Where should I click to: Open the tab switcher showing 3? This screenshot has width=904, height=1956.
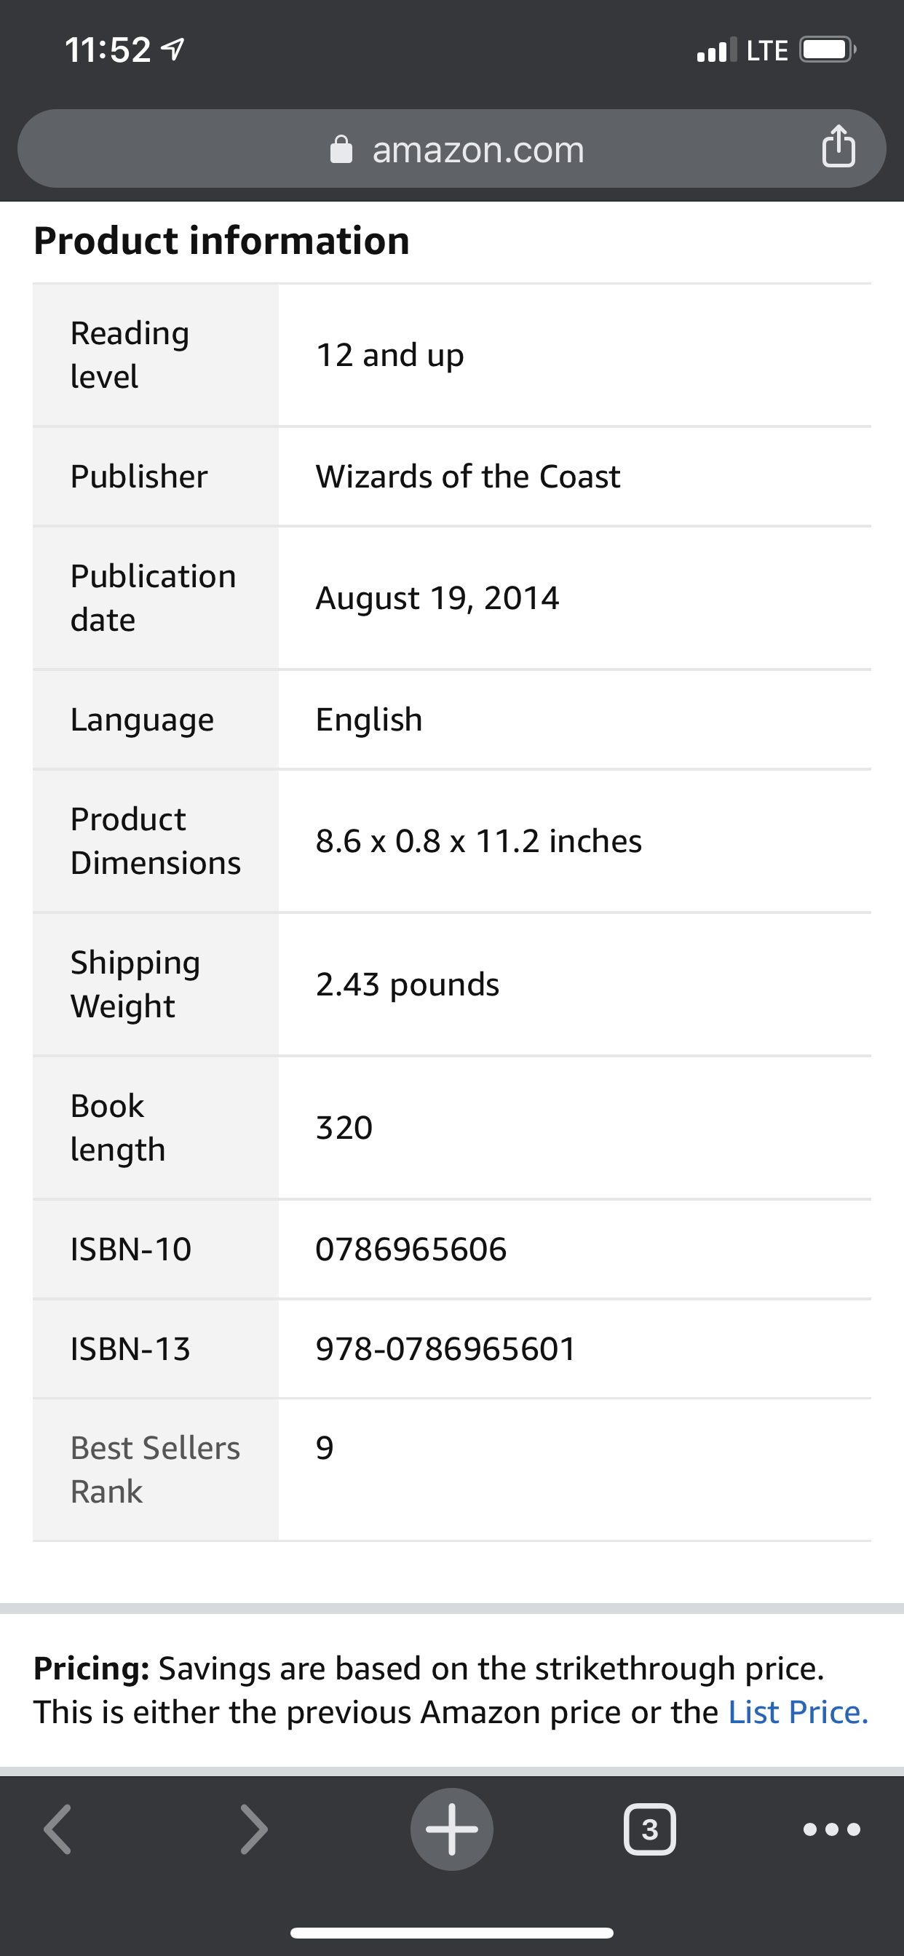(x=649, y=1829)
